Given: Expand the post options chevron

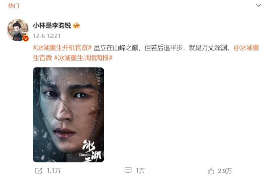Looking at the screenshot, I should coord(259,5).
